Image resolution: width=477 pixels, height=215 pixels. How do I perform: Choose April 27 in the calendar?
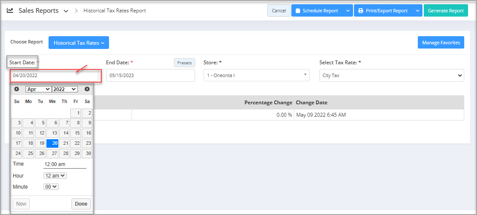click(52, 153)
